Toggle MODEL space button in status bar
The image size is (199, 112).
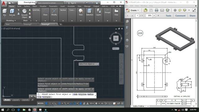coord(41,104)
